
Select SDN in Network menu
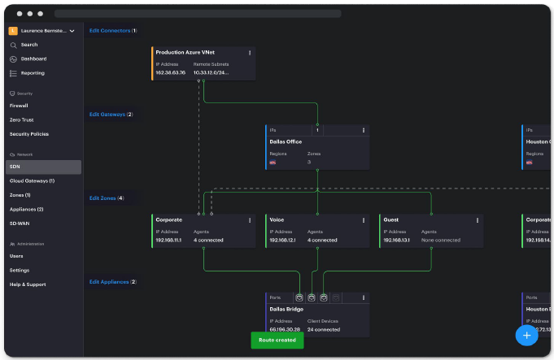pyautogui.click(x=43, y=167)
